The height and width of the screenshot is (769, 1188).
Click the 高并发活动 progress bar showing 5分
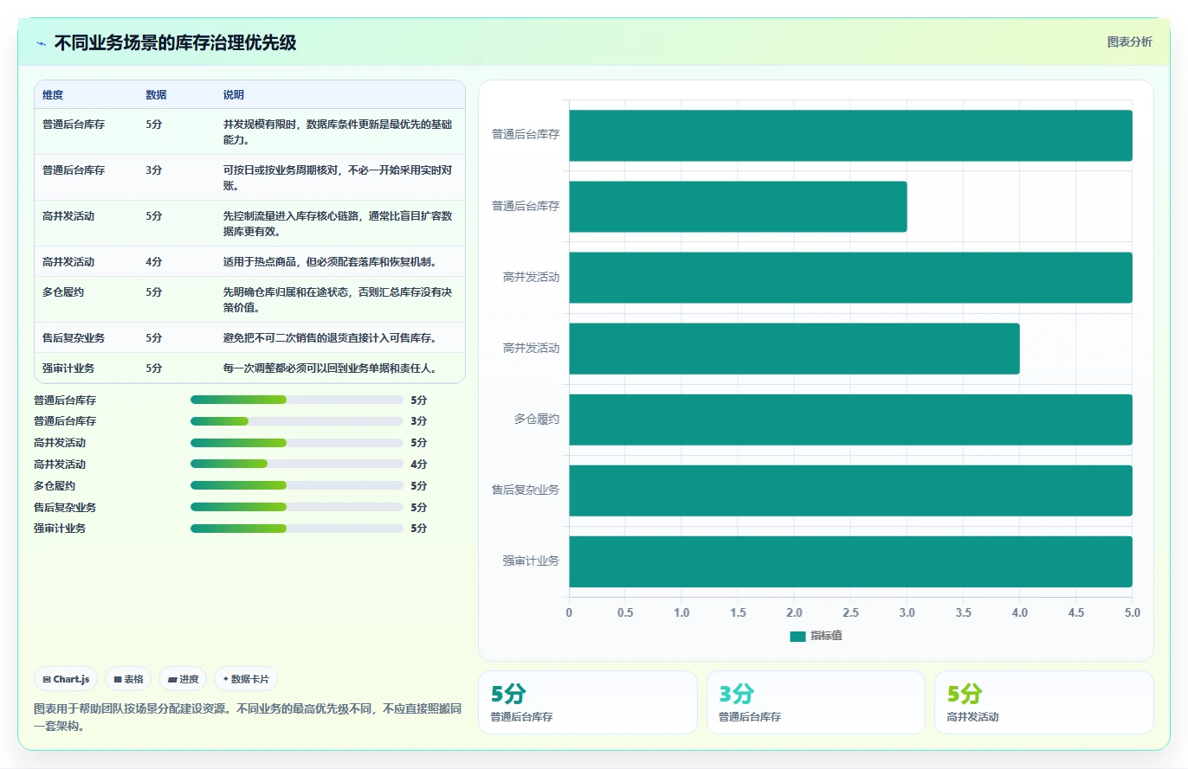pyautogui.click(x=297, y=443)
